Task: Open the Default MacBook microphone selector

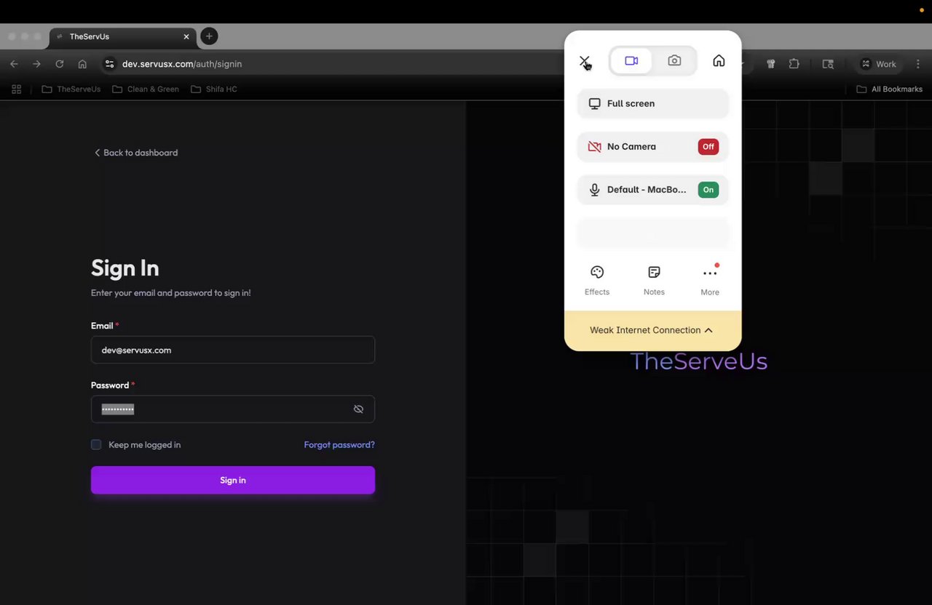Action: point(637,189)
